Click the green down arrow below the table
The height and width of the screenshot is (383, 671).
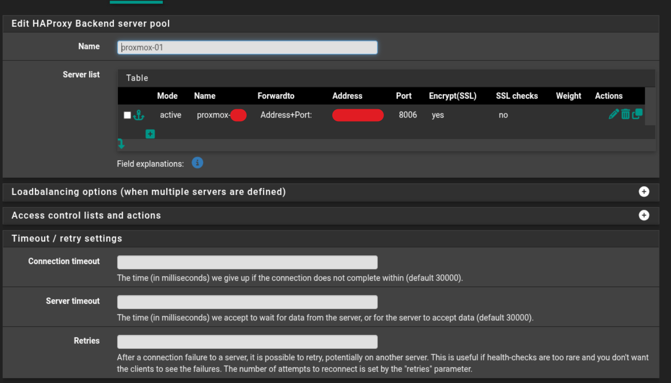[x=121, y=144]
